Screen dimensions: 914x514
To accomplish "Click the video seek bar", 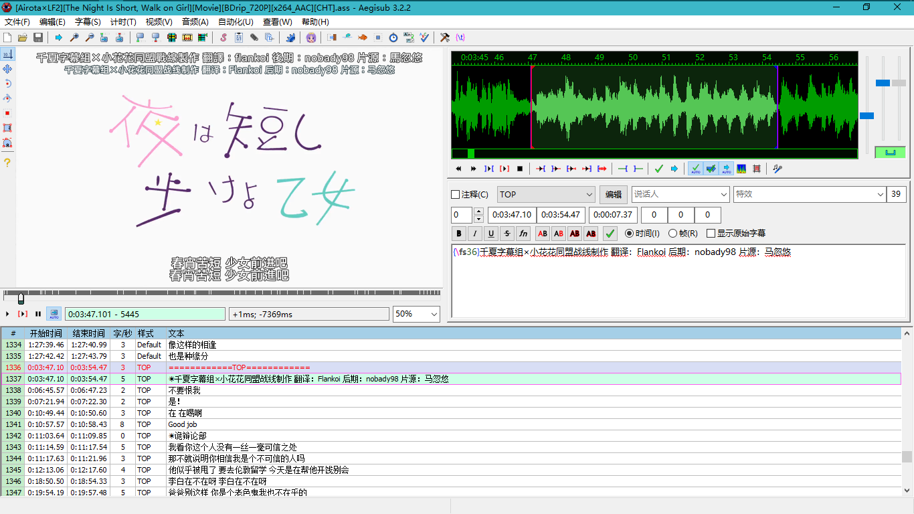I will 221,295.
